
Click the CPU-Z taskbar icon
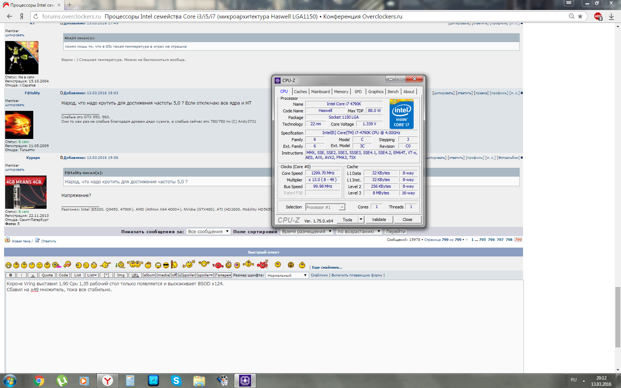pyautogui.click(x=245, y=381)
